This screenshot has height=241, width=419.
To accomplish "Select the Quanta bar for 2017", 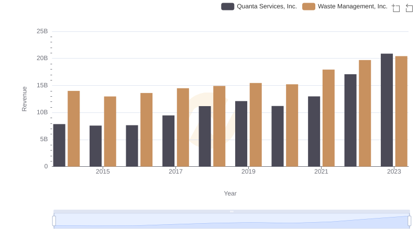I will pyautogui.click(x=168, y=141).
